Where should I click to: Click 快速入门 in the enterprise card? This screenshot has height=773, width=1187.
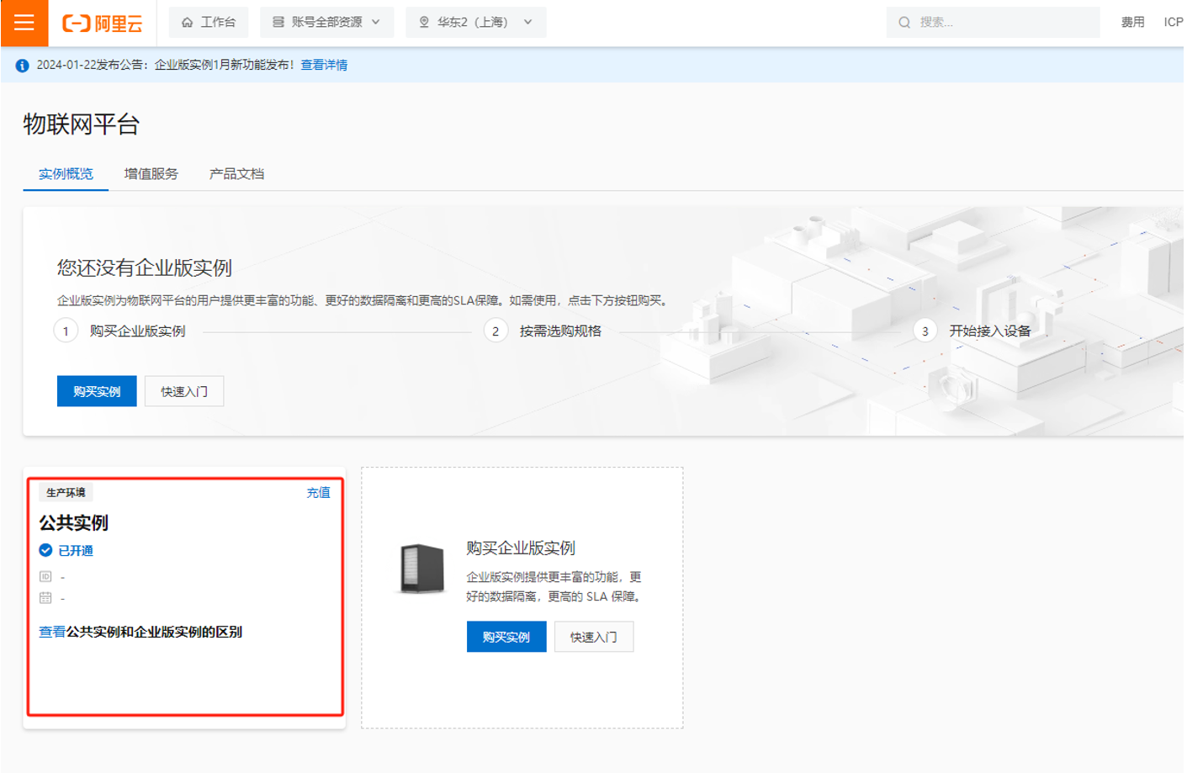coord(594,637)
